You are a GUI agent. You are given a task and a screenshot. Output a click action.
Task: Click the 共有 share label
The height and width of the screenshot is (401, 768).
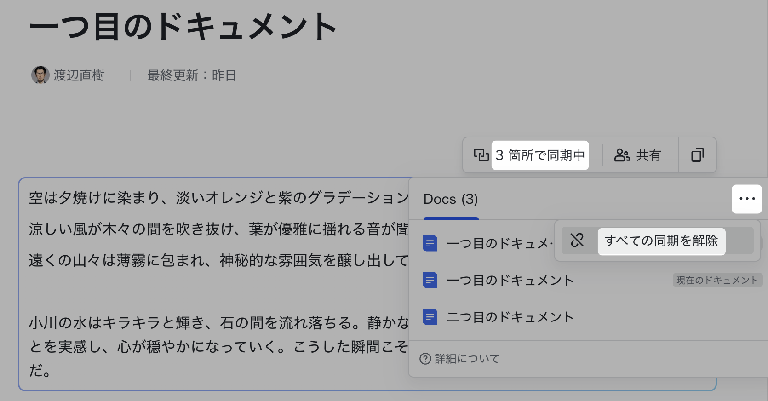coord(648,155)
